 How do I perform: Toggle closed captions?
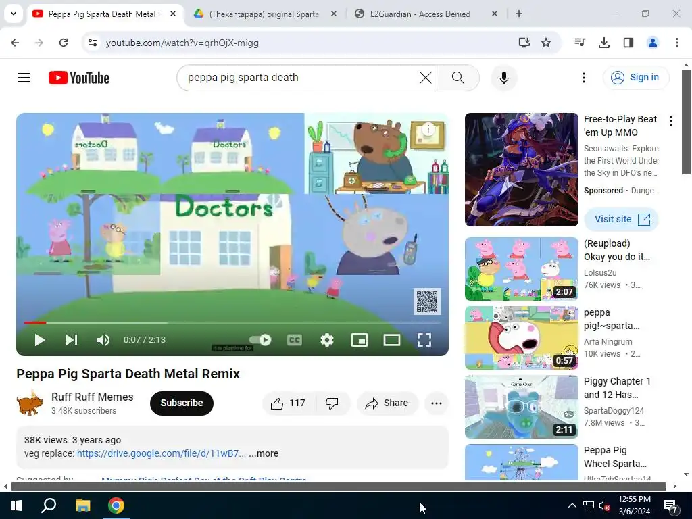click(x=295, y=340)
